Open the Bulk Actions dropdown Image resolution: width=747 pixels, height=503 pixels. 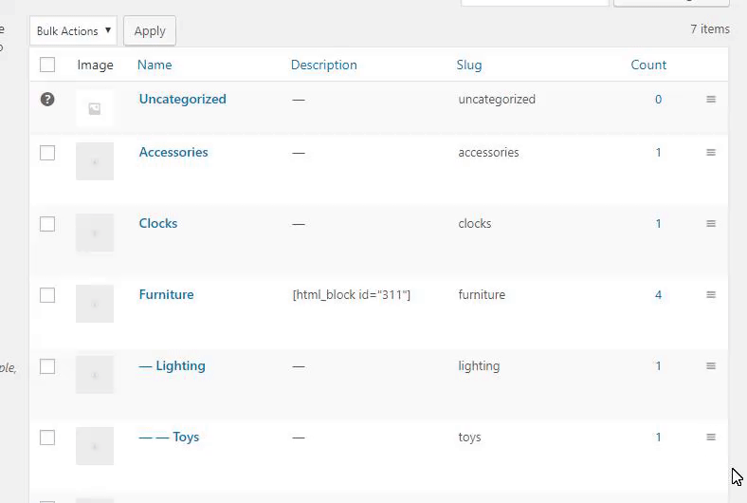coord(73,31)
